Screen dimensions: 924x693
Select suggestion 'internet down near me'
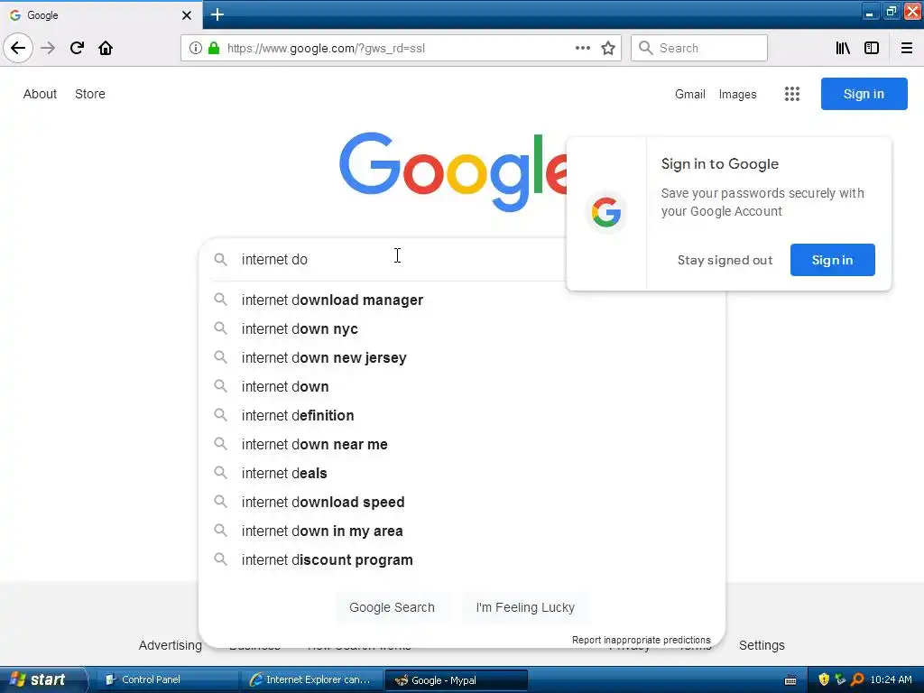pyautogui.click(x=462, y=444)
